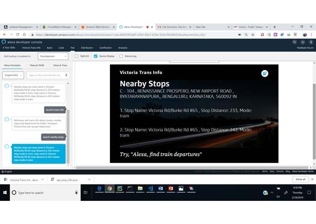Open browser zoom magnifier icon in address bar
316x224 pixels.
point(246,35)
